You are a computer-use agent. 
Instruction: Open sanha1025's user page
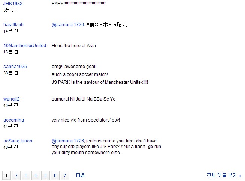pyautogui.click(x=15, y=67)
